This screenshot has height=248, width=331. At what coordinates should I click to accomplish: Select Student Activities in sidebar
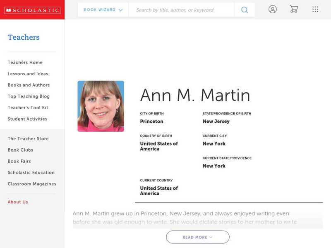click(27, 119)
